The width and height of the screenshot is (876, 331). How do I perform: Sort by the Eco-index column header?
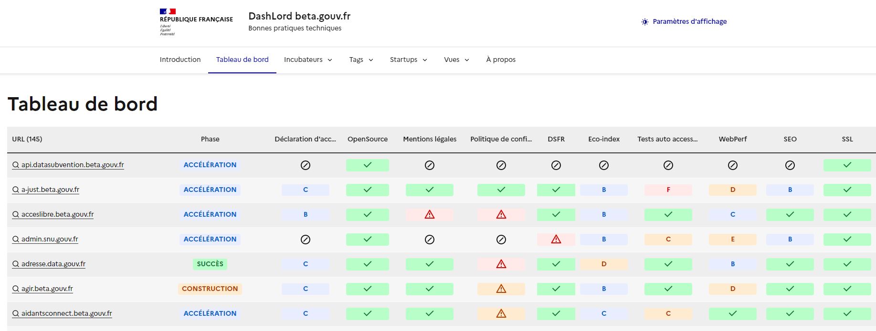coord(604,139)
